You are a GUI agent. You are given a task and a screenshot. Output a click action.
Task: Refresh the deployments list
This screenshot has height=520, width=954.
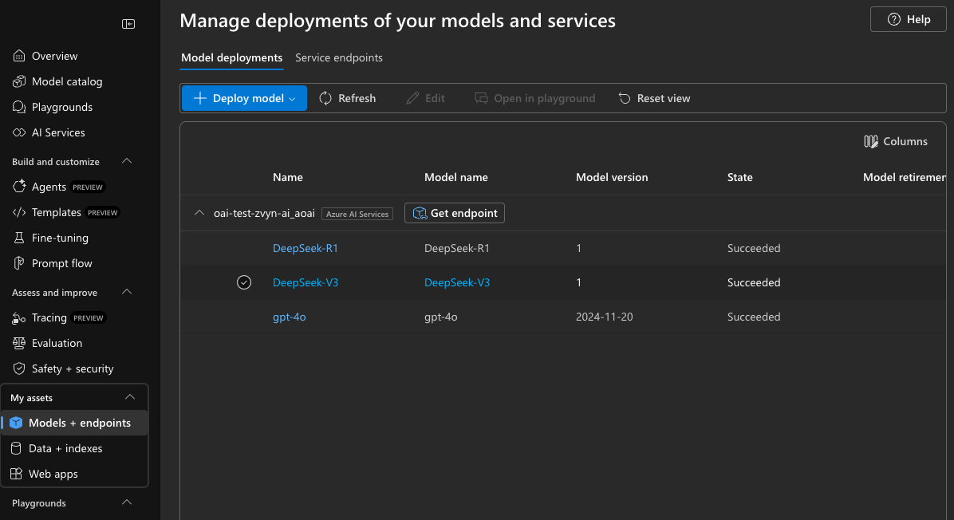[x=348, y=98]
